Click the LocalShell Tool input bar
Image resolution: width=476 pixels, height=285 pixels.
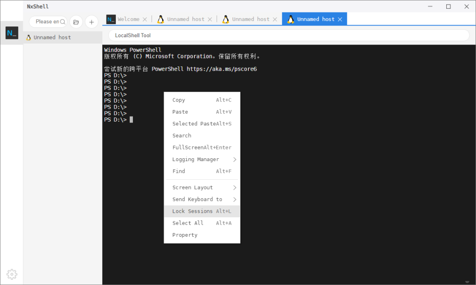tap(288, 35)
